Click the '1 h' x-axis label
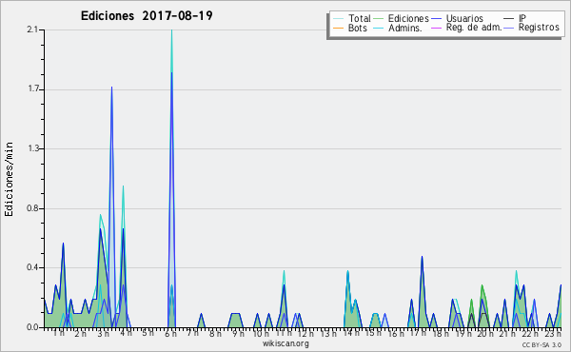This screenshot has width=571, height=352. coord(59,333)
